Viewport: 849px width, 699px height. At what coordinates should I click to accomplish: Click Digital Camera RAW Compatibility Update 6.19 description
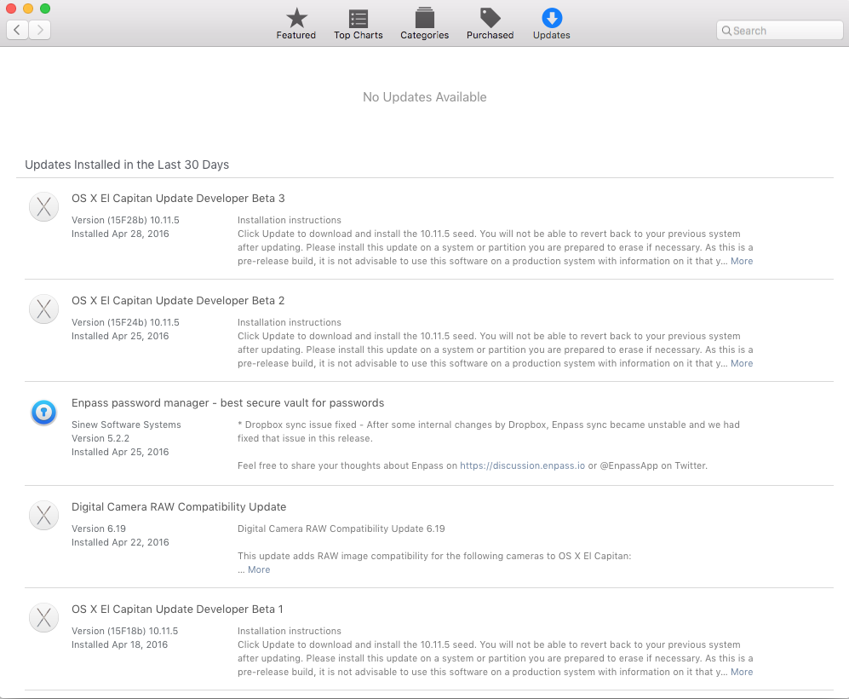[341, 529]
